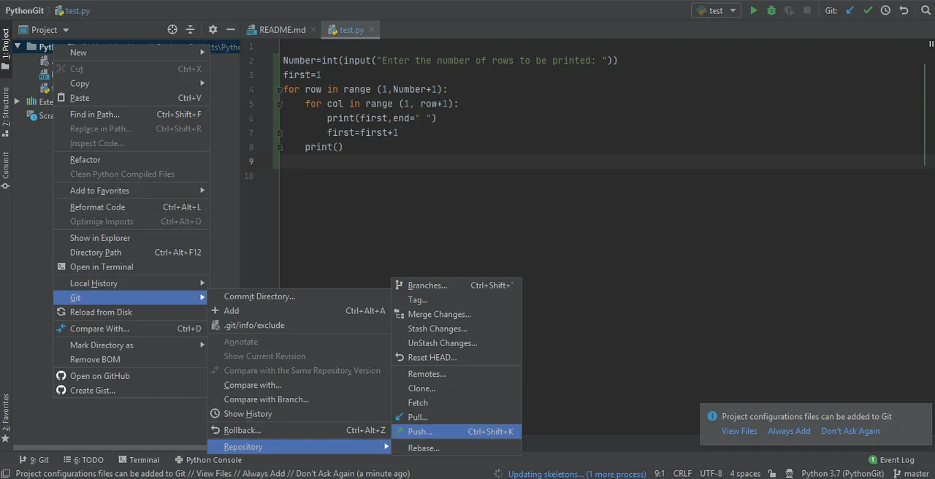The height and width of the screenshot is (479, 935).
Task: Click CRLF line separator in status bar
Action: click(682, 473)
